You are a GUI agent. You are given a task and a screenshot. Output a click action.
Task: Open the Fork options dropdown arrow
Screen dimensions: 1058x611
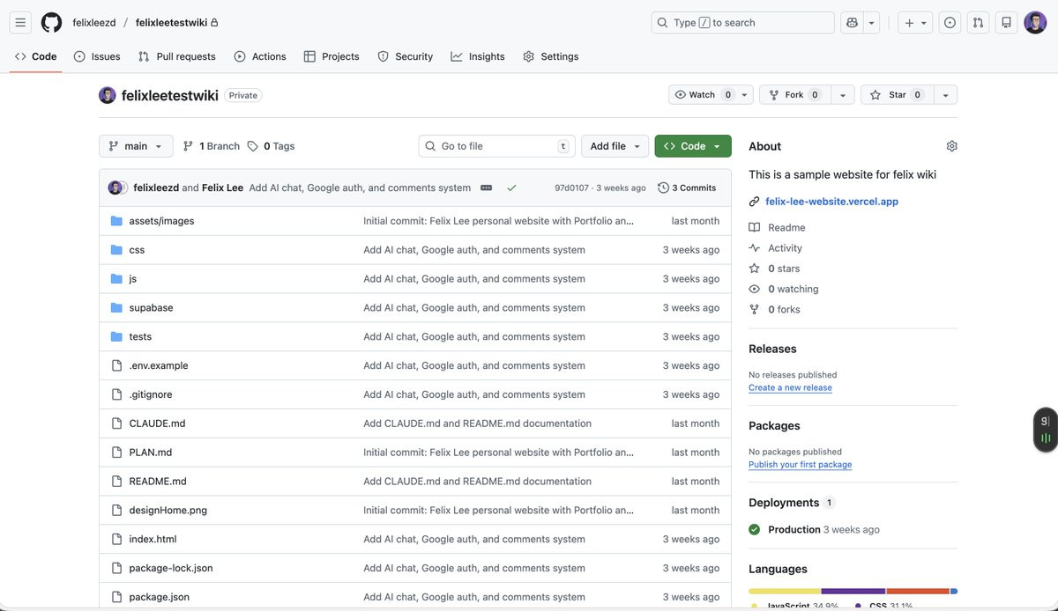click(x=843, y=95)
